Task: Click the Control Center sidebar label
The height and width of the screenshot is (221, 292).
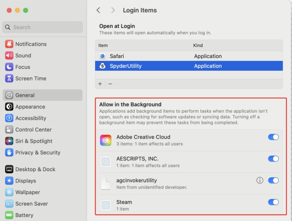Action: click(34, 130)
